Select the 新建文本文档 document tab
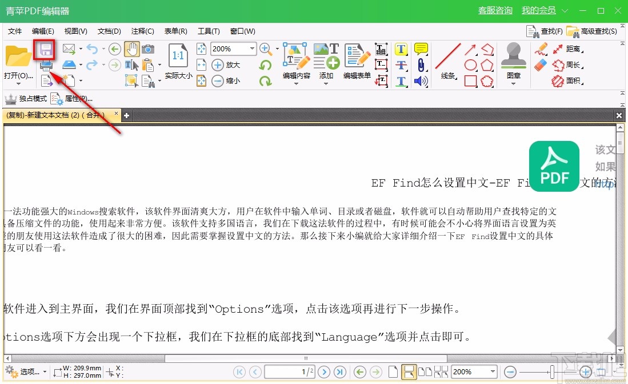Viewport: 628px width, 384px height. pyautogui.click(x=57, y=114)
